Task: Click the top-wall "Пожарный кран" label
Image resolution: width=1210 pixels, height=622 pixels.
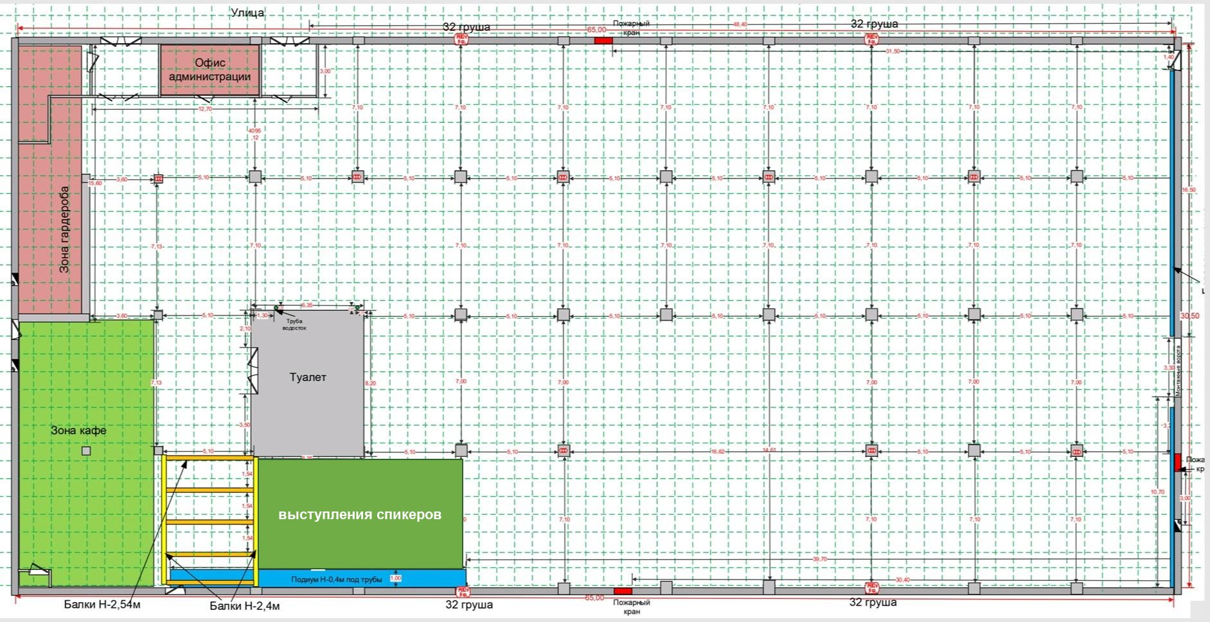Action: 631,27
